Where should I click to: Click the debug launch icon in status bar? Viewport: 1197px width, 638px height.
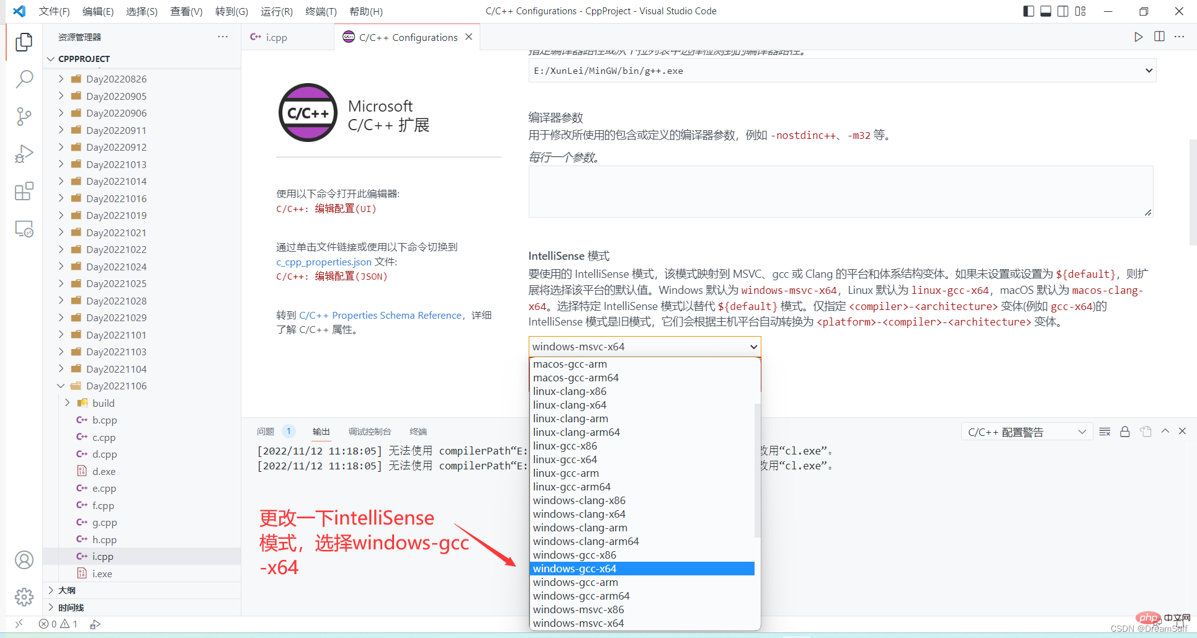tap(95, 624)
